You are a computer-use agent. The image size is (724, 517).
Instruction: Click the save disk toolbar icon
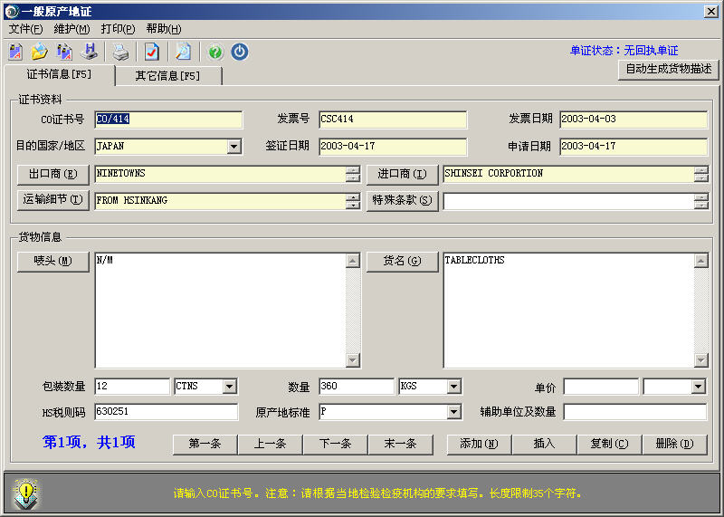(x=90, y=52)
